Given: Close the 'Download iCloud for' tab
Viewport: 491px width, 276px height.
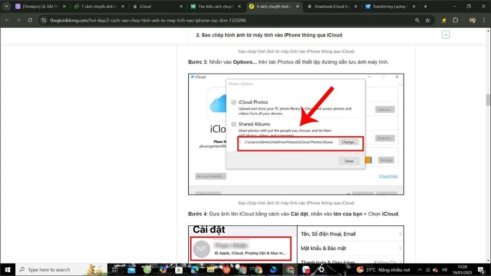Looking at the screenshot, I should 356,6.
